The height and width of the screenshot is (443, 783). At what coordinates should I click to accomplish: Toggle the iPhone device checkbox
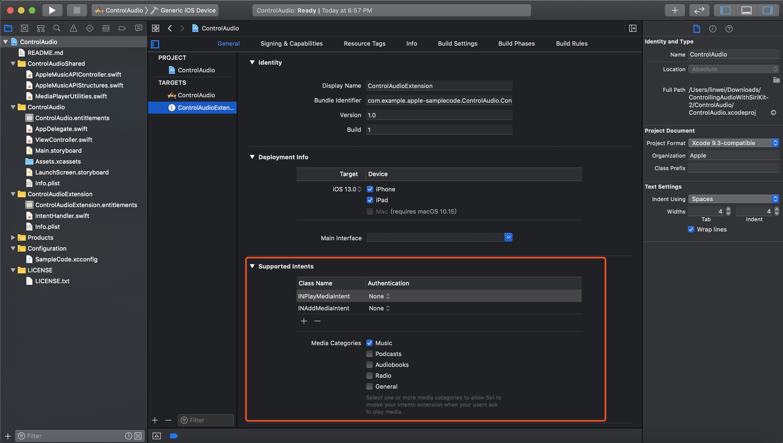pos(370,189)
